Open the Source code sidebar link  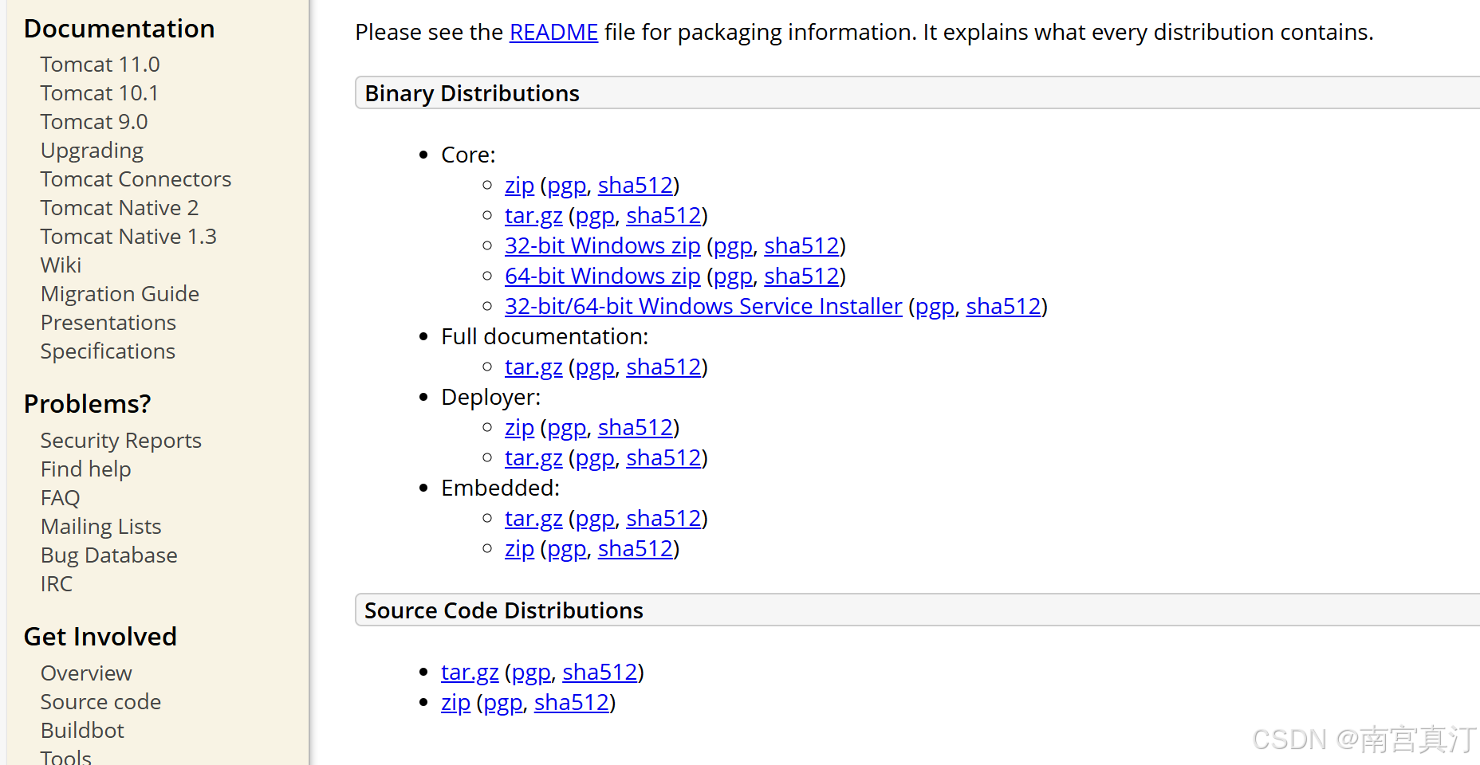[100, 702]
